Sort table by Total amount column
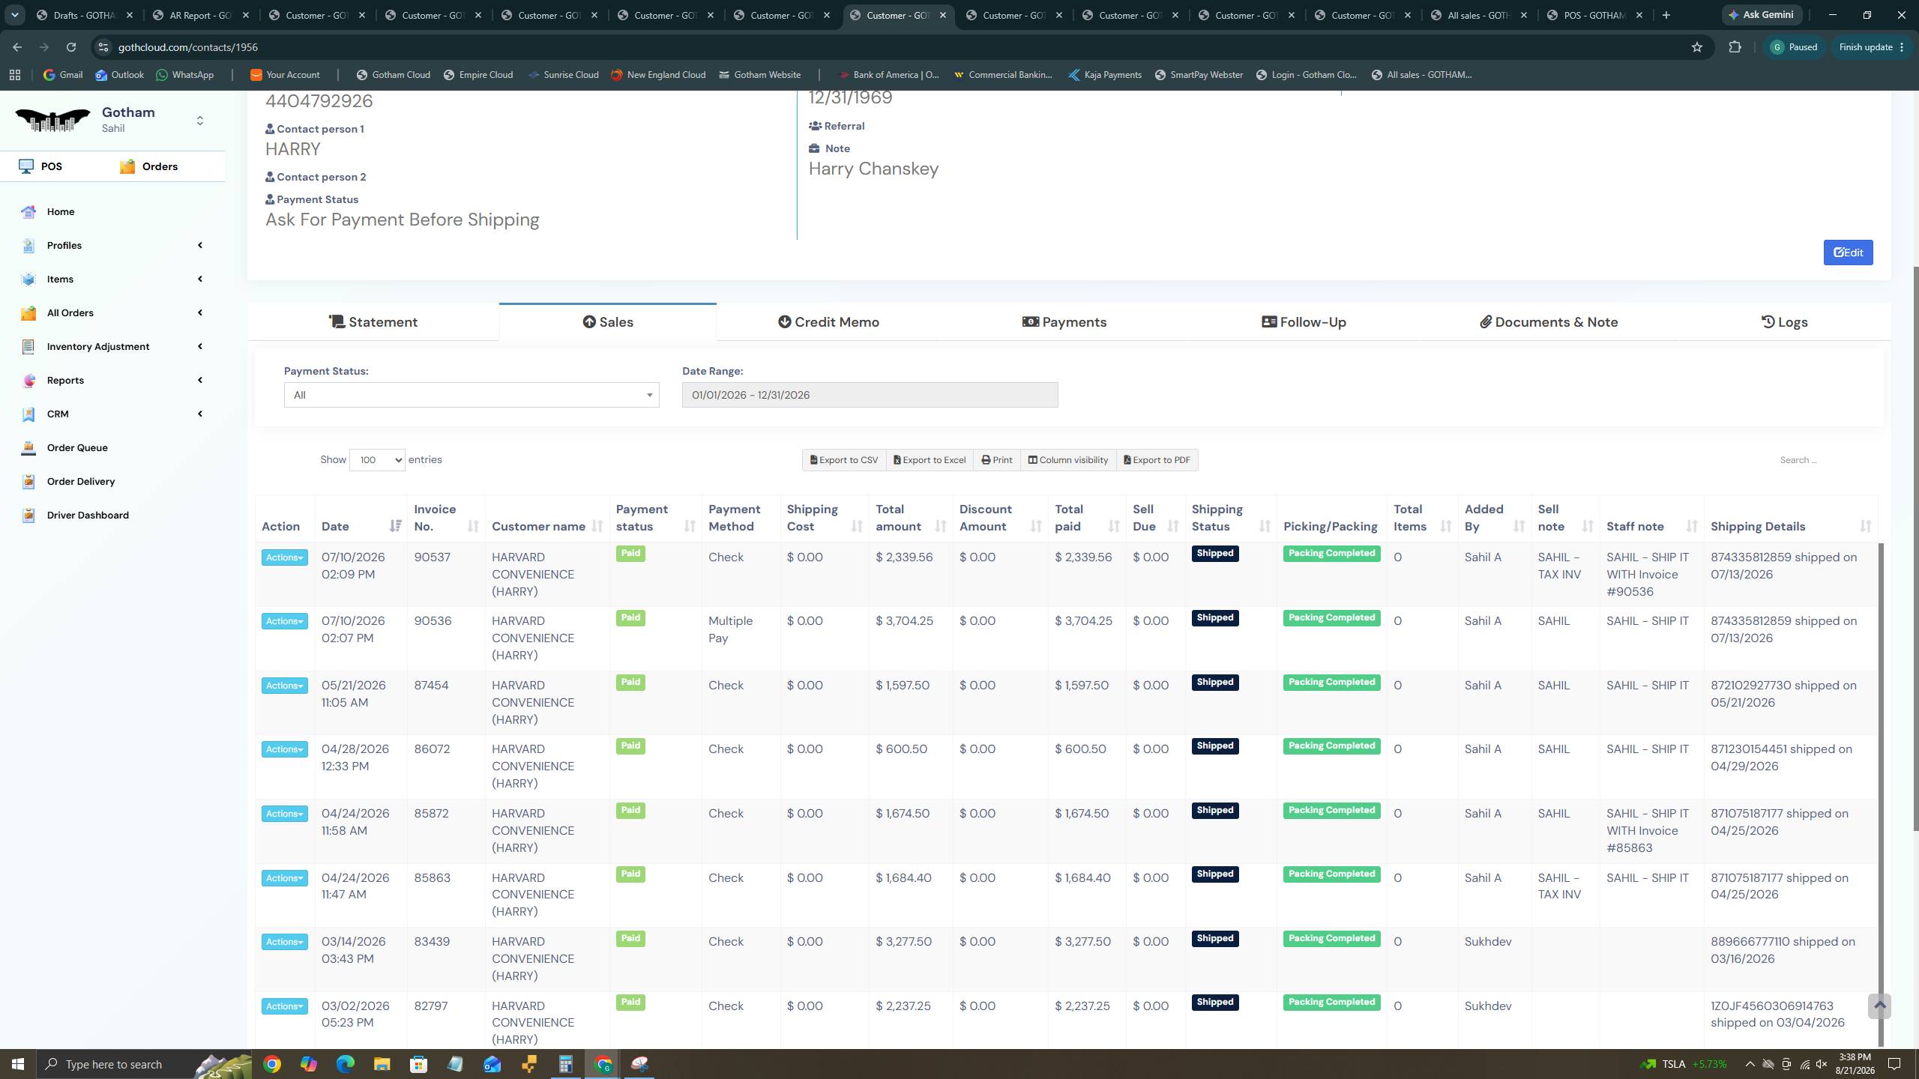Viewport: 1919px width, 1079px height. [x=911, y=518]
